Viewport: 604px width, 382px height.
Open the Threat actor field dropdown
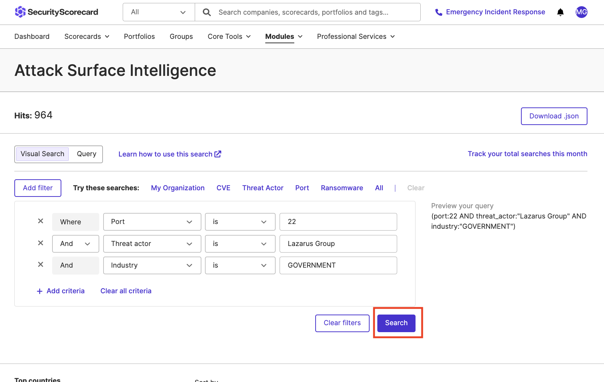[x=152, y=244]
